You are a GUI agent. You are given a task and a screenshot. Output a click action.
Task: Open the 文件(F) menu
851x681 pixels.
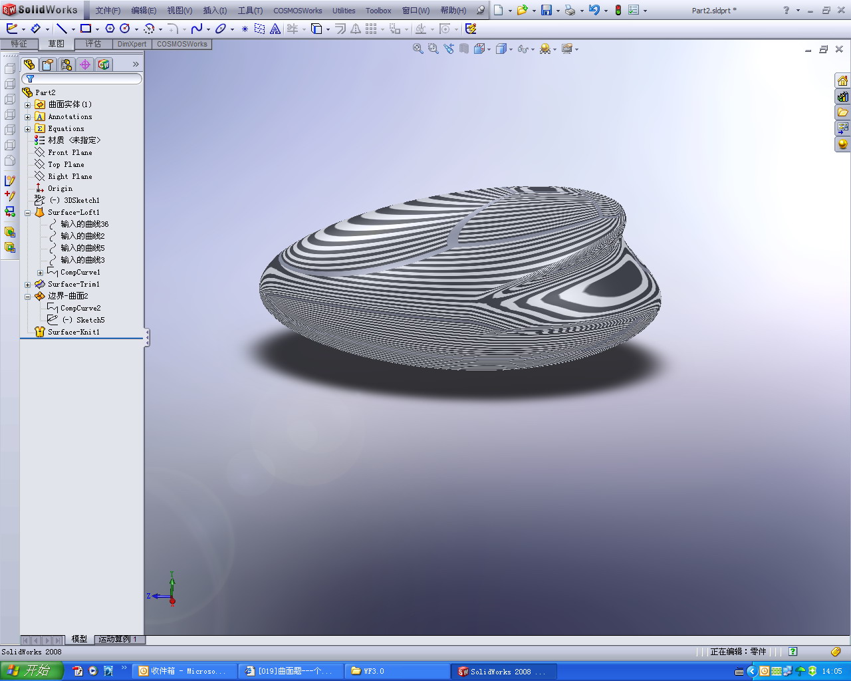[108, 11]
